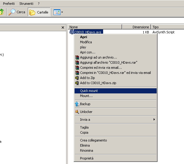Open the Preferiti menu

pos(9,4)
